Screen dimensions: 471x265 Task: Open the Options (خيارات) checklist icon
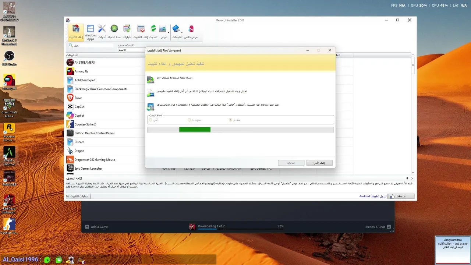[127, 32]
